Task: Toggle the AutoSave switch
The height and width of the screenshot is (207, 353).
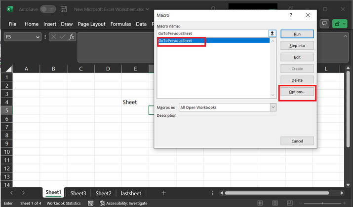Action: tap(48, 9)
